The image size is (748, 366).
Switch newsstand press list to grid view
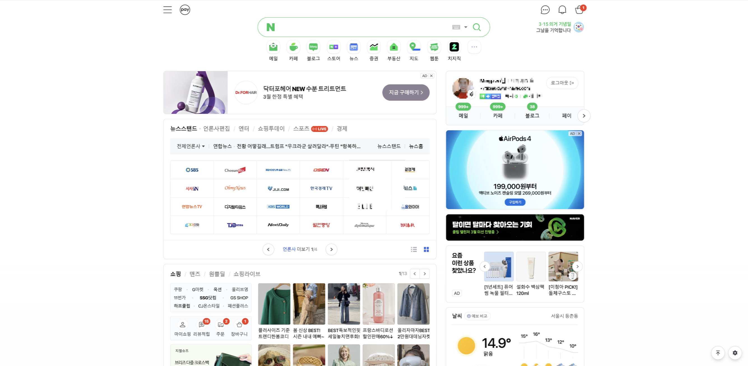pos(426,249)
